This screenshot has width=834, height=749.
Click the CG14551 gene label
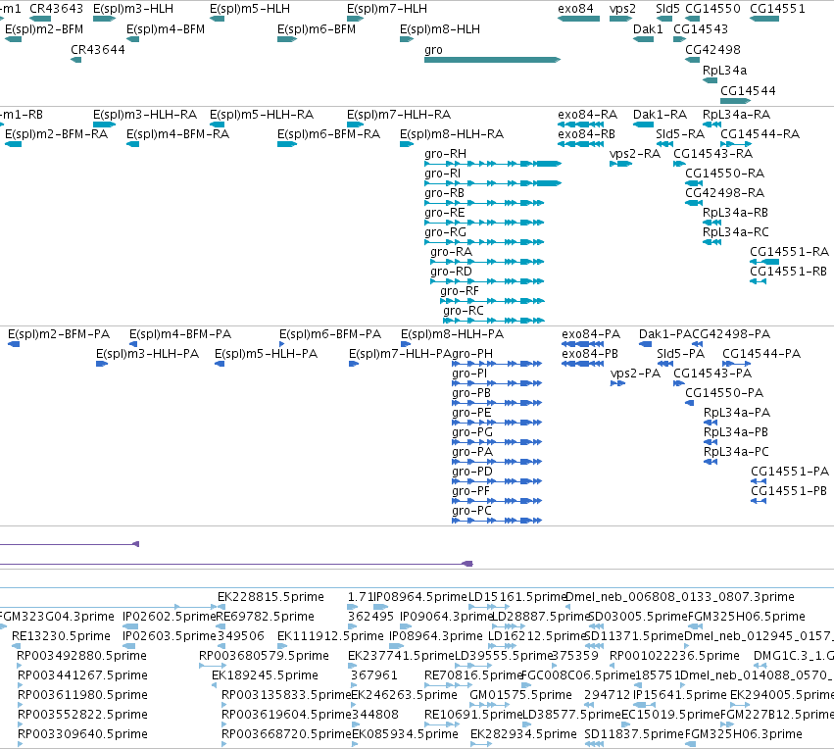[x=777, y=9]
